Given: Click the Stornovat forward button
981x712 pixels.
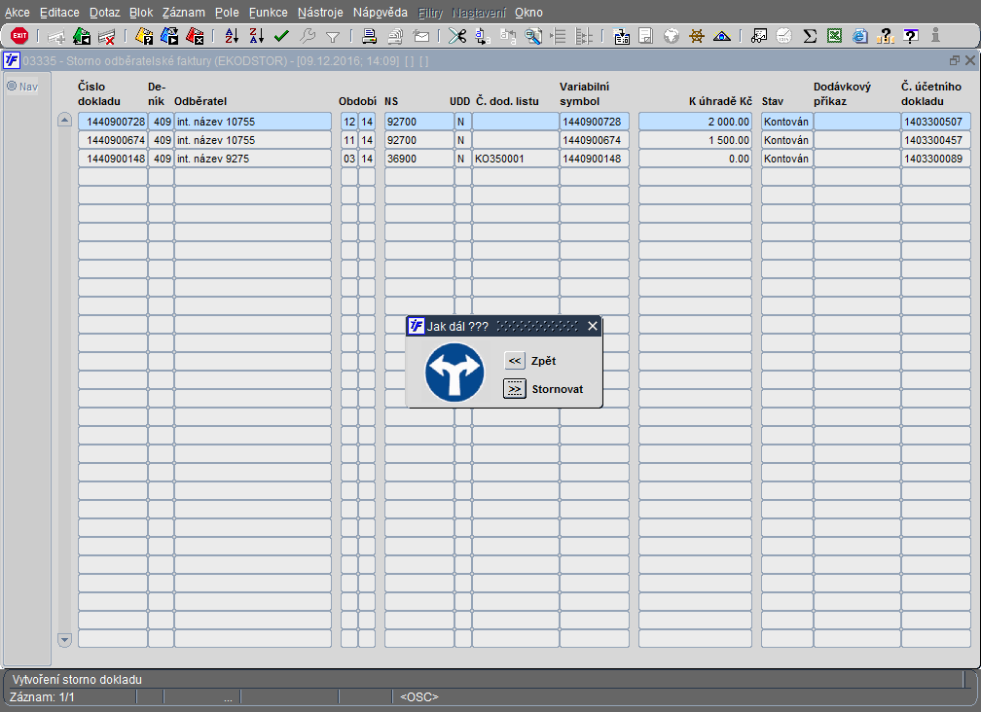Looking at the screenshot, I should point(515,389).
